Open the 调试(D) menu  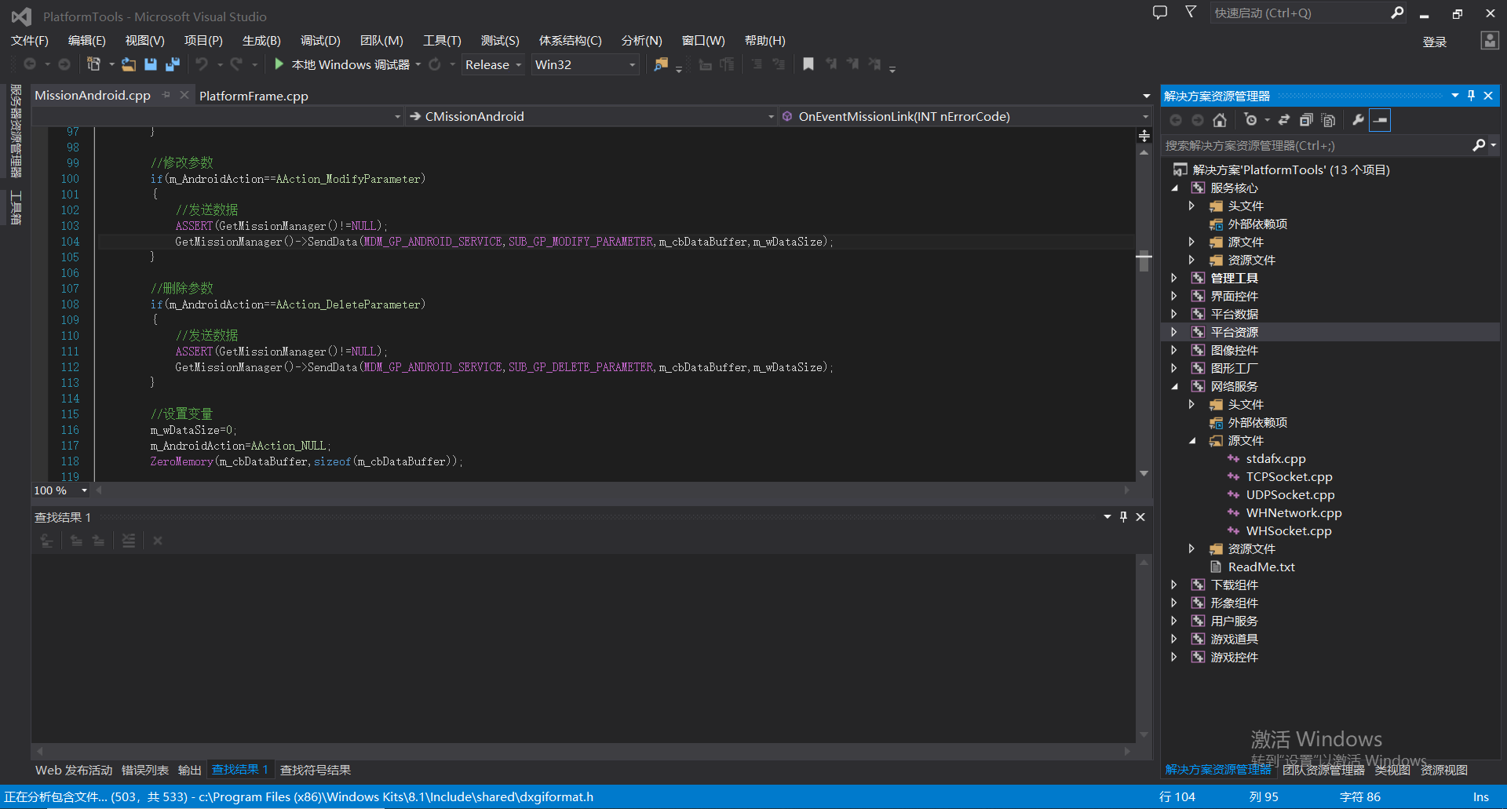pyautogui.click(x=320, y=40)
